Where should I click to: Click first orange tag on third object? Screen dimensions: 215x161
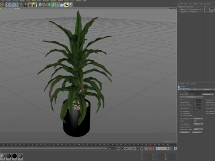(x=209, y=12)
